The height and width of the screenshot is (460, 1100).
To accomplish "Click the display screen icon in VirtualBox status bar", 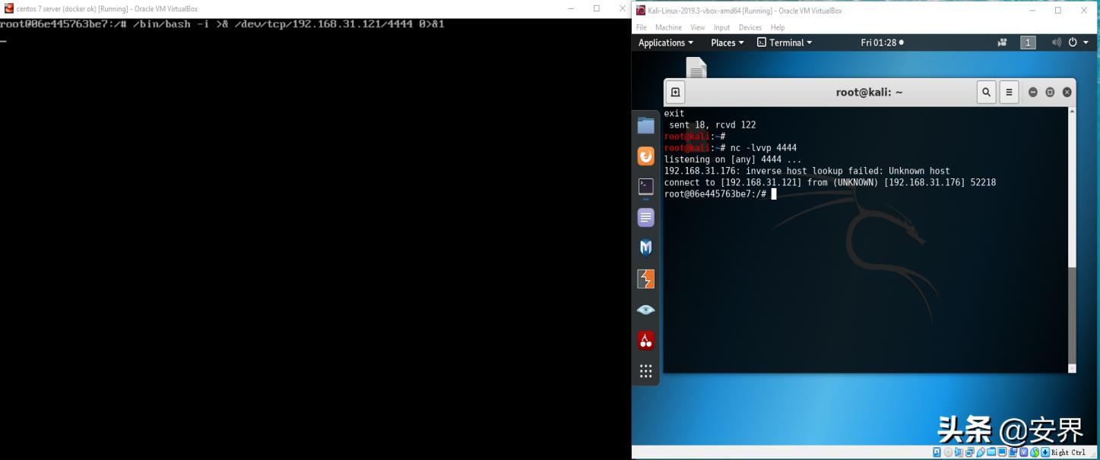I will click(x=1002, y=452).
